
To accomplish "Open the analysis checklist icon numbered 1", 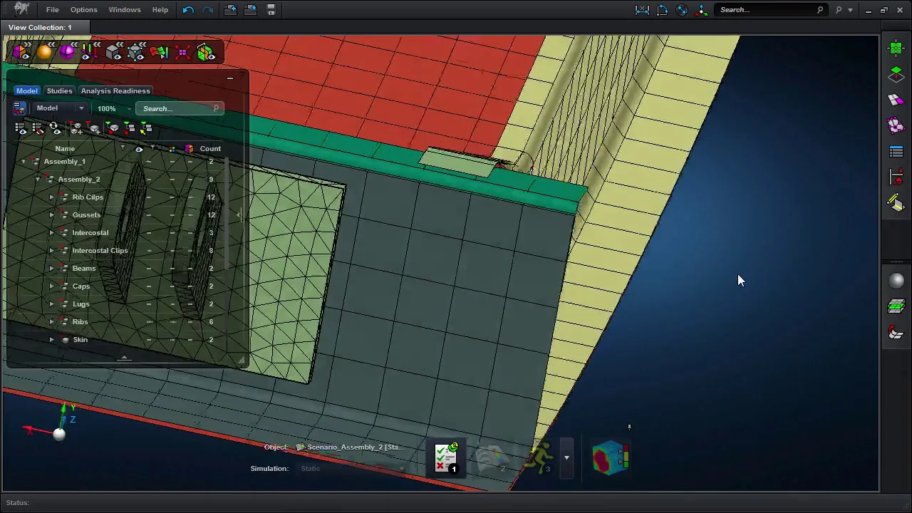I will pyautogui.click(x=446, y=457).
